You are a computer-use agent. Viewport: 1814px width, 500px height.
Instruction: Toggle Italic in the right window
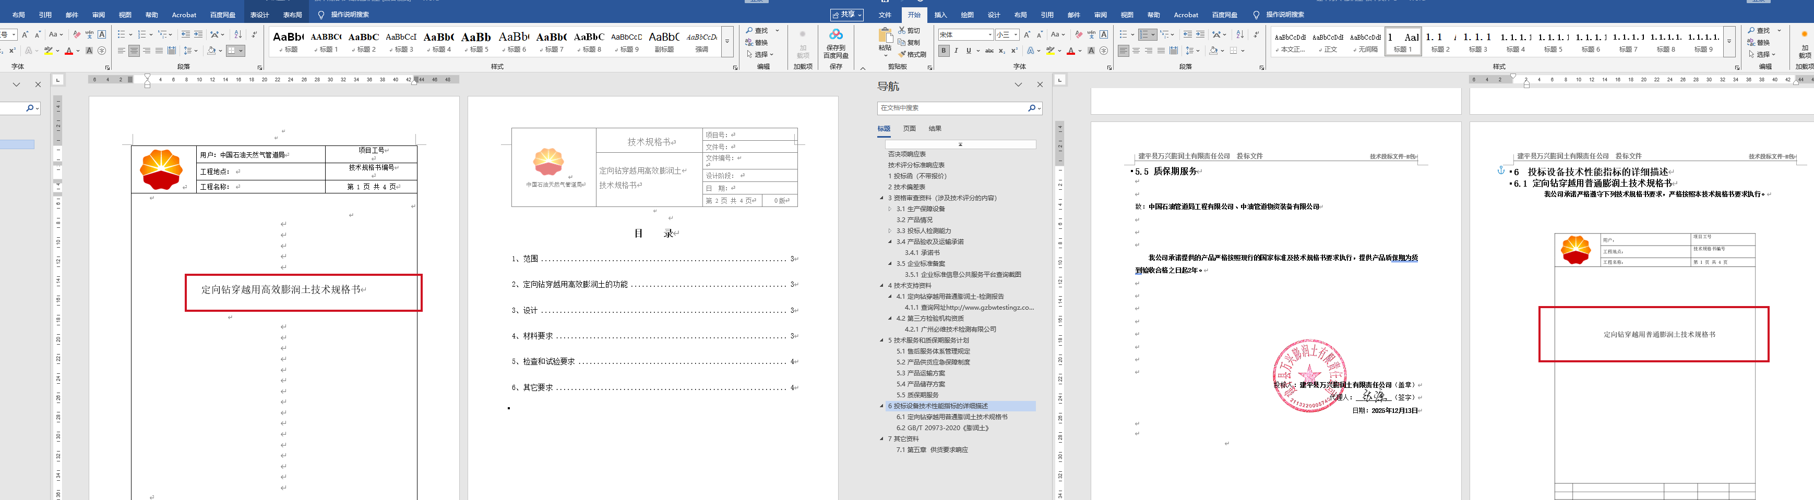click(x=956, y=51)
